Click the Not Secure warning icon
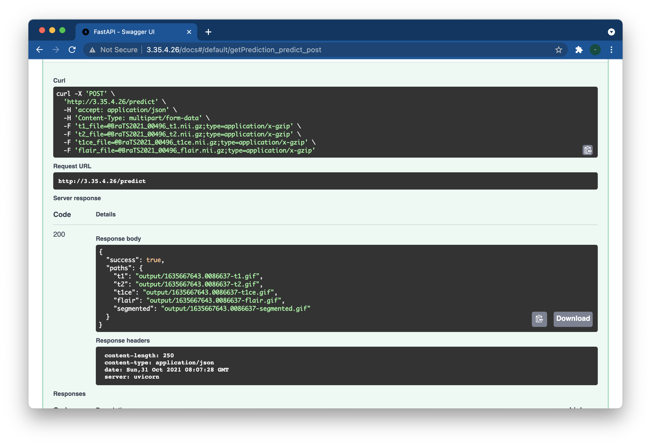The height and width of the screenshot is (446, 651). click(x=92, y=50)
